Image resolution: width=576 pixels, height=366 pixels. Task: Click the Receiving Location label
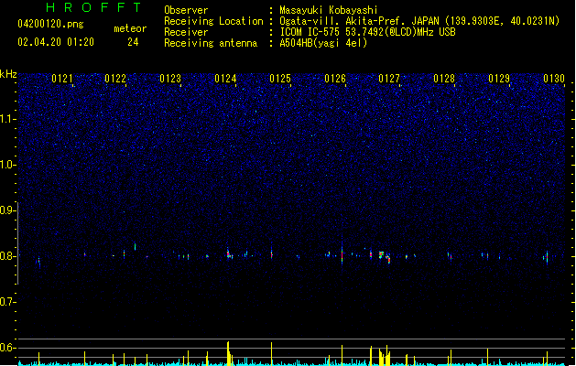(213, 21)
